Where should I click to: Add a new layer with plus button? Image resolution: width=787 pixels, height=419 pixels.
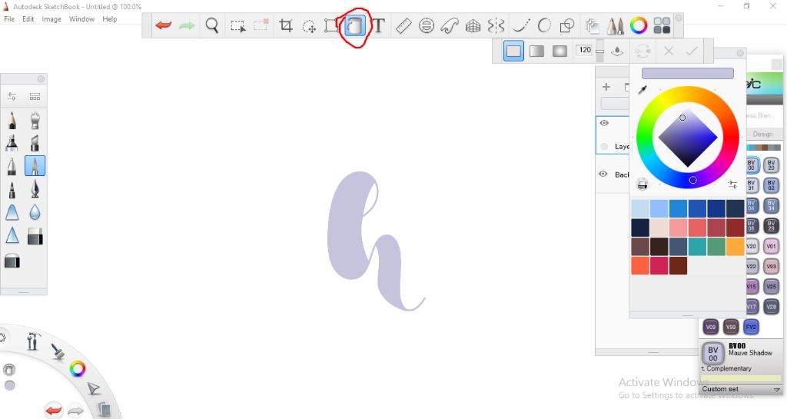606,87
